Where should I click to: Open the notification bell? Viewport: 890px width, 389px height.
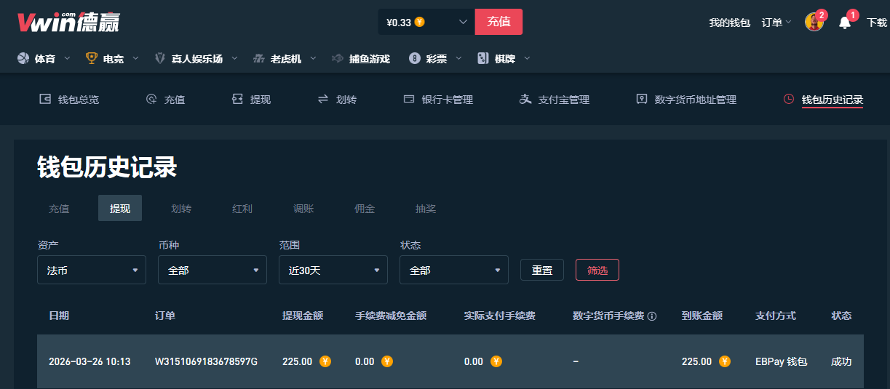845,23
